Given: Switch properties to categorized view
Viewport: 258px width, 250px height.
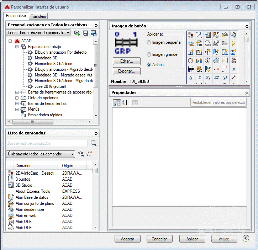Looking at the screenshot, I should (x=117, y=103).
